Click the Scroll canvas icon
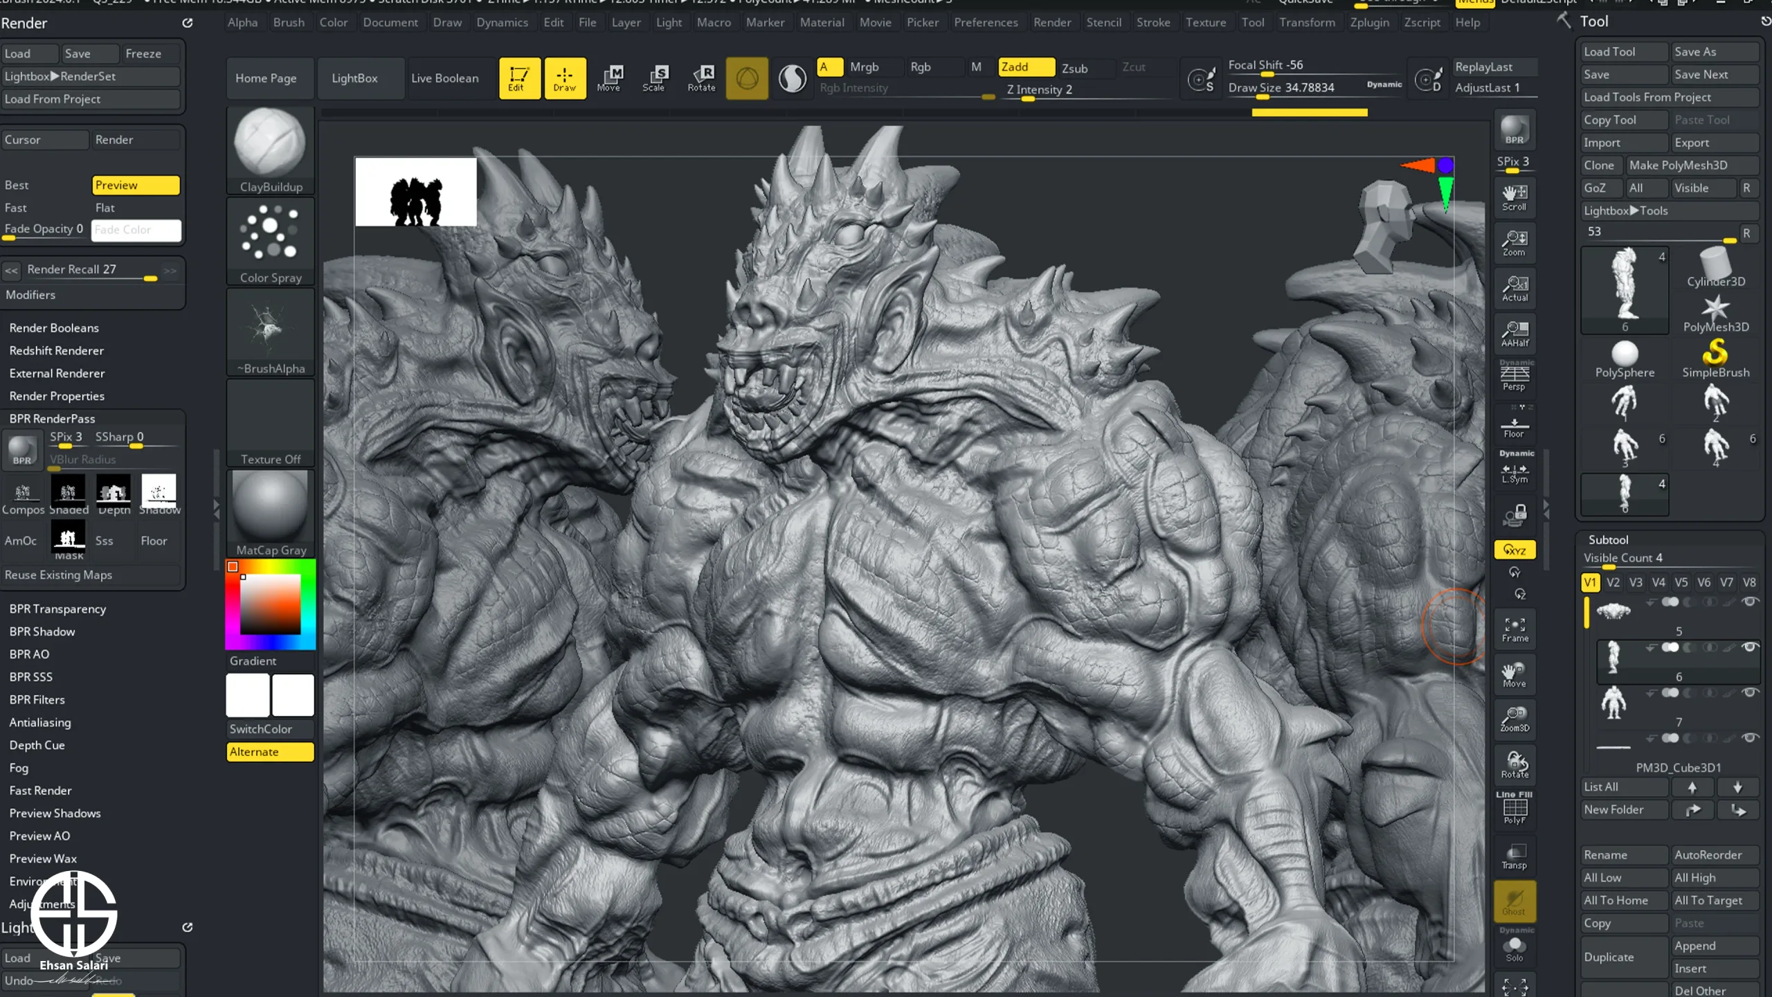 point(1515,197)
